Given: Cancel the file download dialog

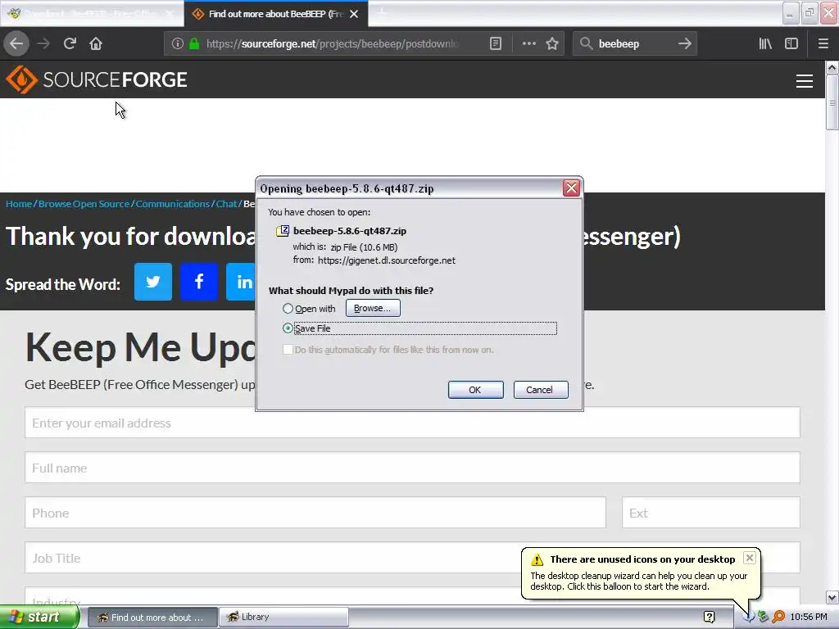Looking at the screenshot, I should pos(541,390).
